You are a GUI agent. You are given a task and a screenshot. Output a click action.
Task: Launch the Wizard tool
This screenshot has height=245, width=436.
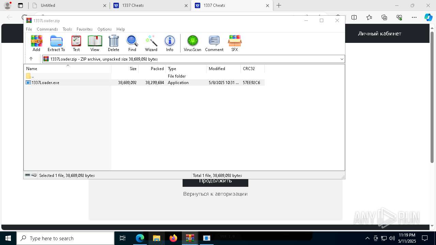point(151,43)
